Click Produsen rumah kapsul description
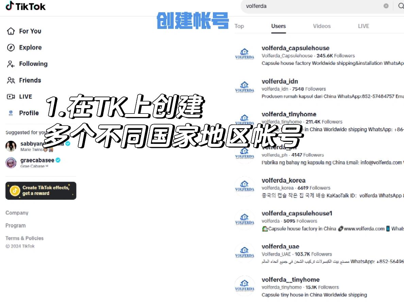The width and height of the screenshot is (404, 303). 333,96
